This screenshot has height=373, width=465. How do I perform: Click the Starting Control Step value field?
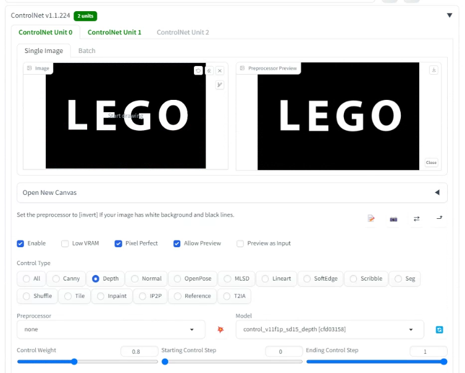point(284,351)
